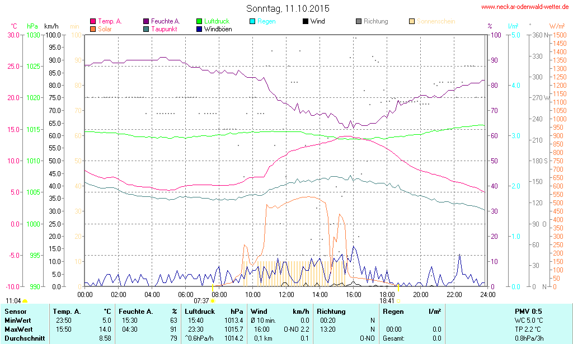Viewport: 573px width, 344px height.
Task: Select the purple Feuchte A. legend square
Action: click(x=146, y=22)
